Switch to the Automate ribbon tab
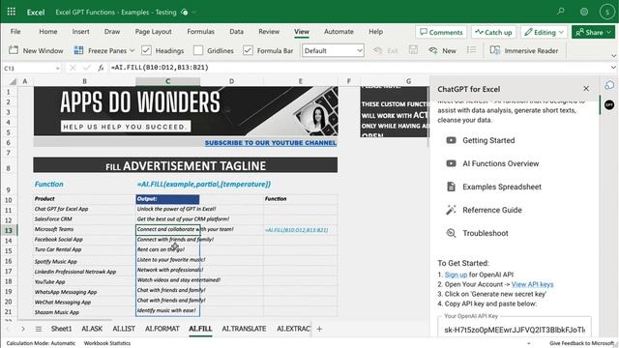Viewport: 619px width, 348px height. click(x=339, y=32)
